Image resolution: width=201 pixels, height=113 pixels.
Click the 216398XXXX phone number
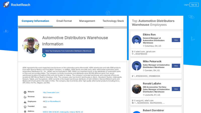pos(154,76)
